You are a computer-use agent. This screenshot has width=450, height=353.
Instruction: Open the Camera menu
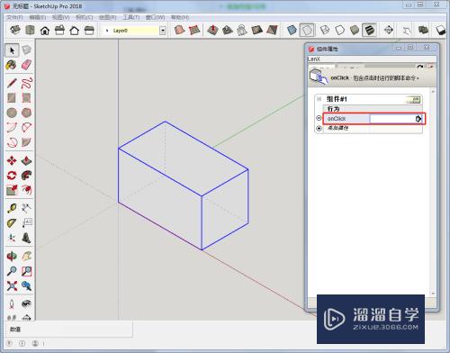click(x=84, y=17)
